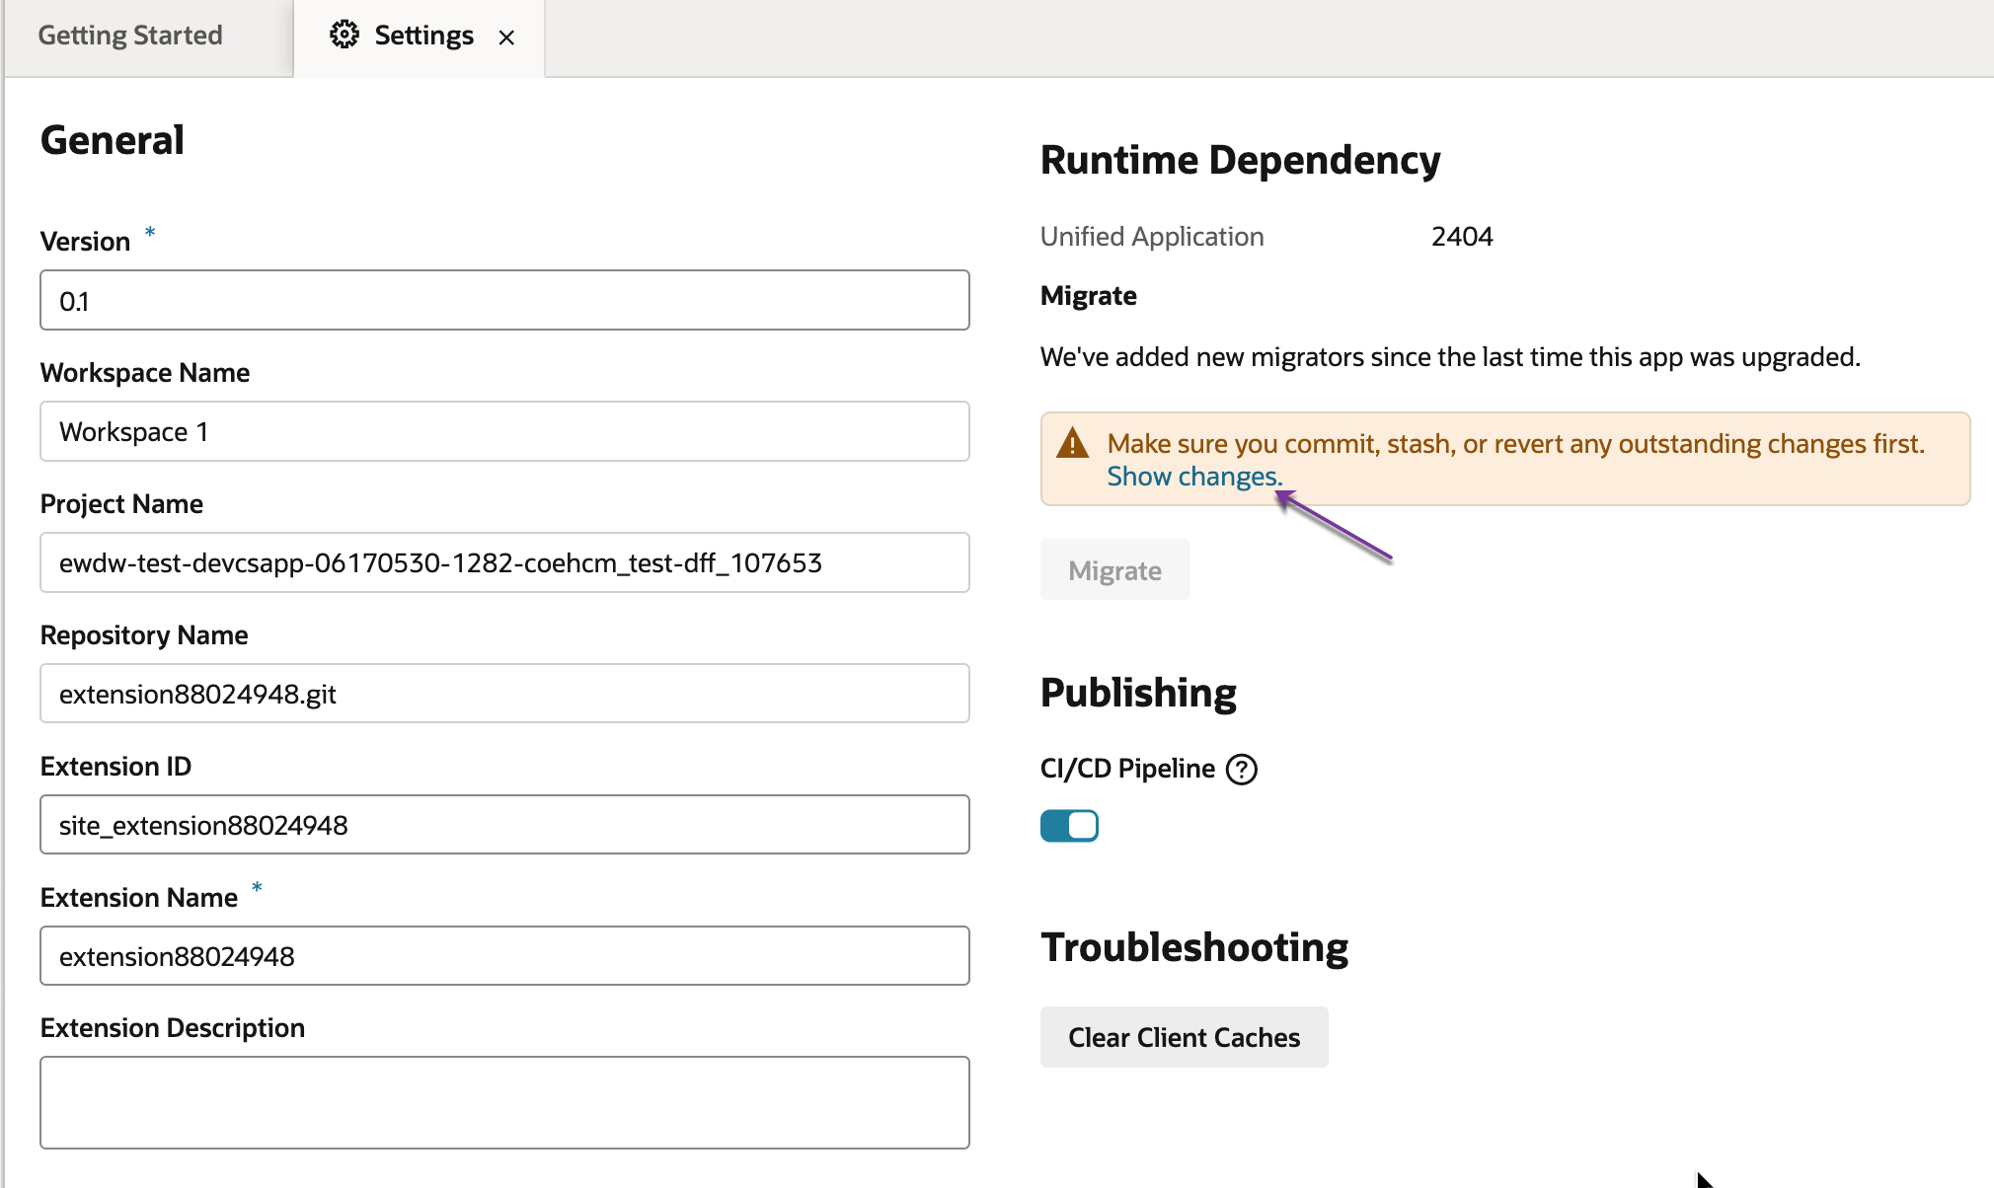The width and height of the screenshot is (1994, 1188).
Task: Select the Repository Name field
Action: tap(504, 695)
